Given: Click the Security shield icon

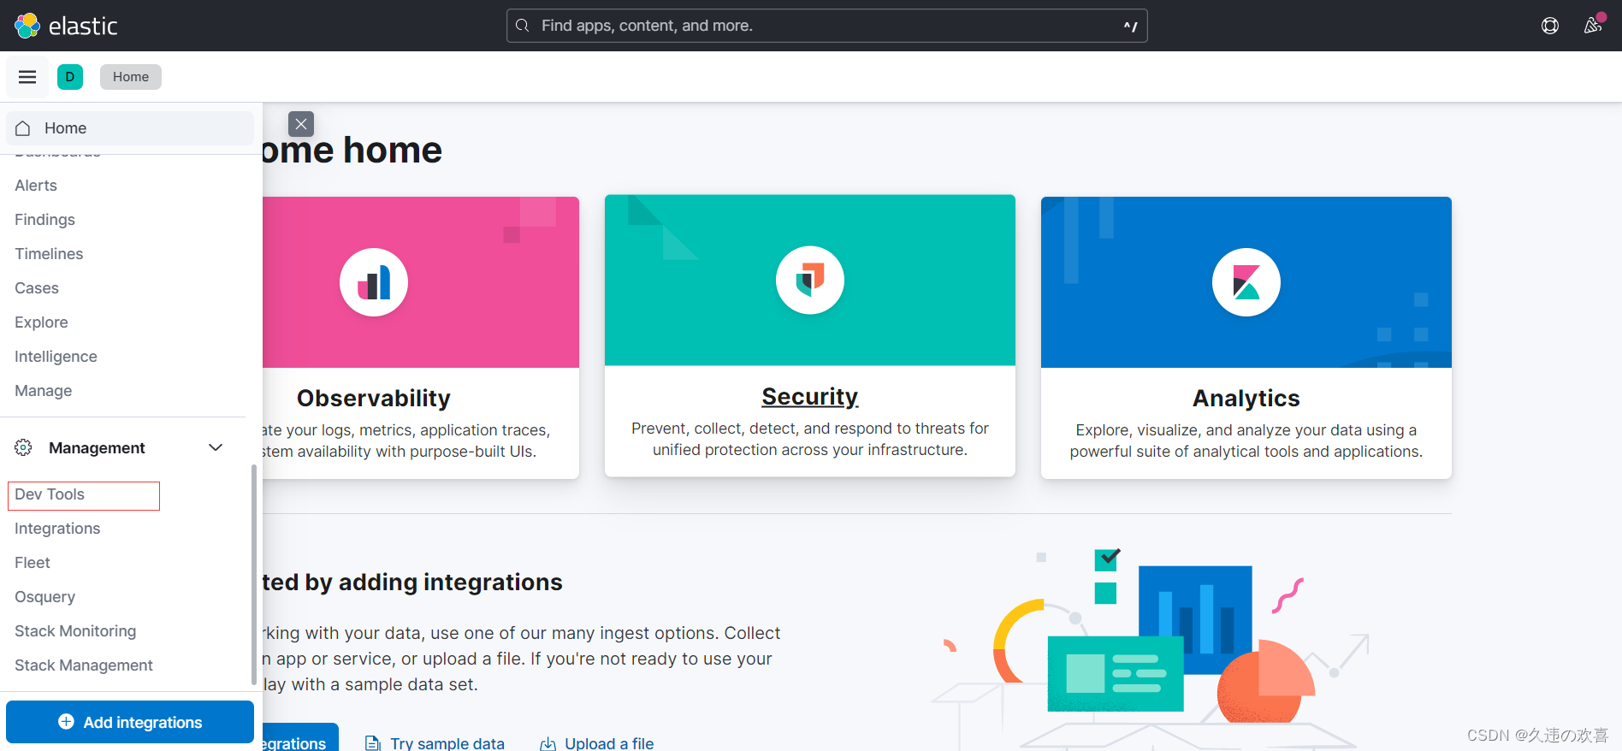Looking at the screenshot, I should click(810, 281).
